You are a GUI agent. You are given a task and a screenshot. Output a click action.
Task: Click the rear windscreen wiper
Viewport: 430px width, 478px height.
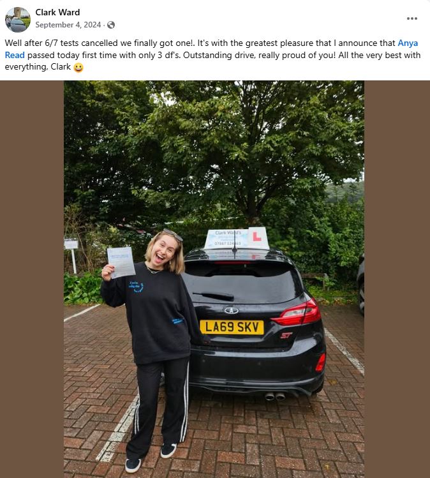click(x=214, y=295)
